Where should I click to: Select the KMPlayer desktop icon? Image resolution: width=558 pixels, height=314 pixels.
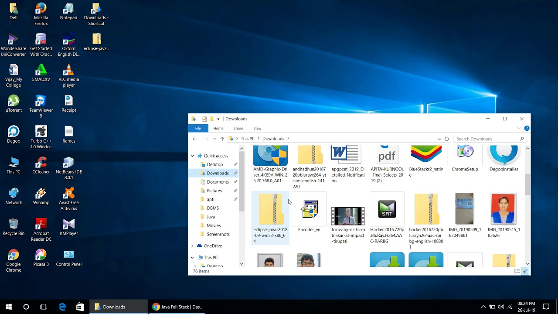point(68,227)
